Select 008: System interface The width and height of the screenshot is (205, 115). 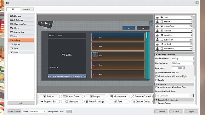[21, 44]
